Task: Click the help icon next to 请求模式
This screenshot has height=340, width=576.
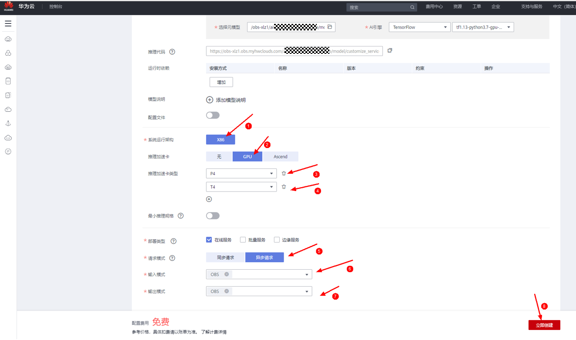Action: (x=172, y=258)
